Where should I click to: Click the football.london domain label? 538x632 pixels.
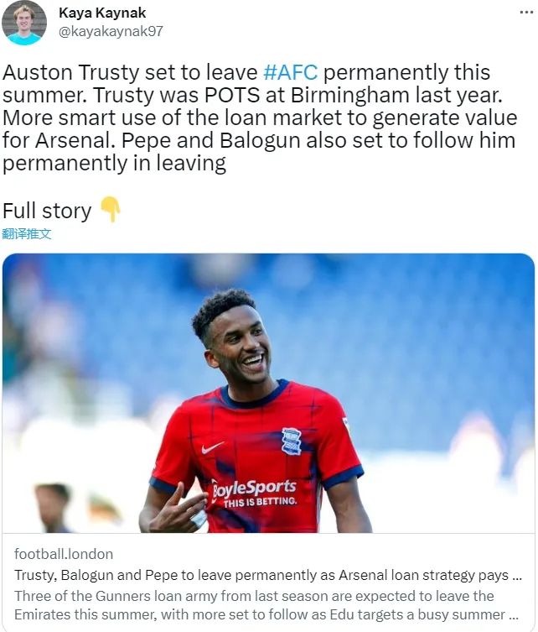click(64, 554)
